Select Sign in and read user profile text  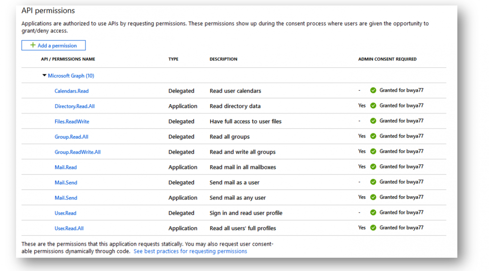click(246, 213)
